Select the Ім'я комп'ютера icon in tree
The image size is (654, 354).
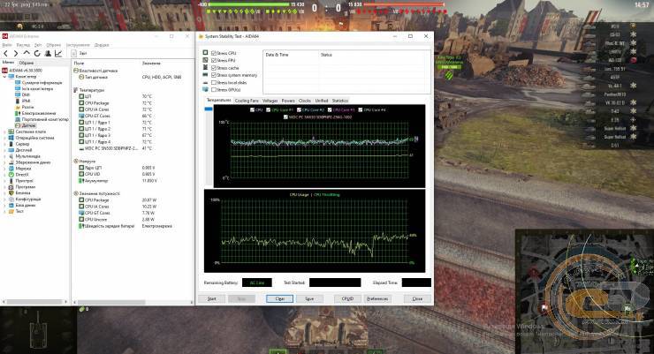[x=18, y=88]
